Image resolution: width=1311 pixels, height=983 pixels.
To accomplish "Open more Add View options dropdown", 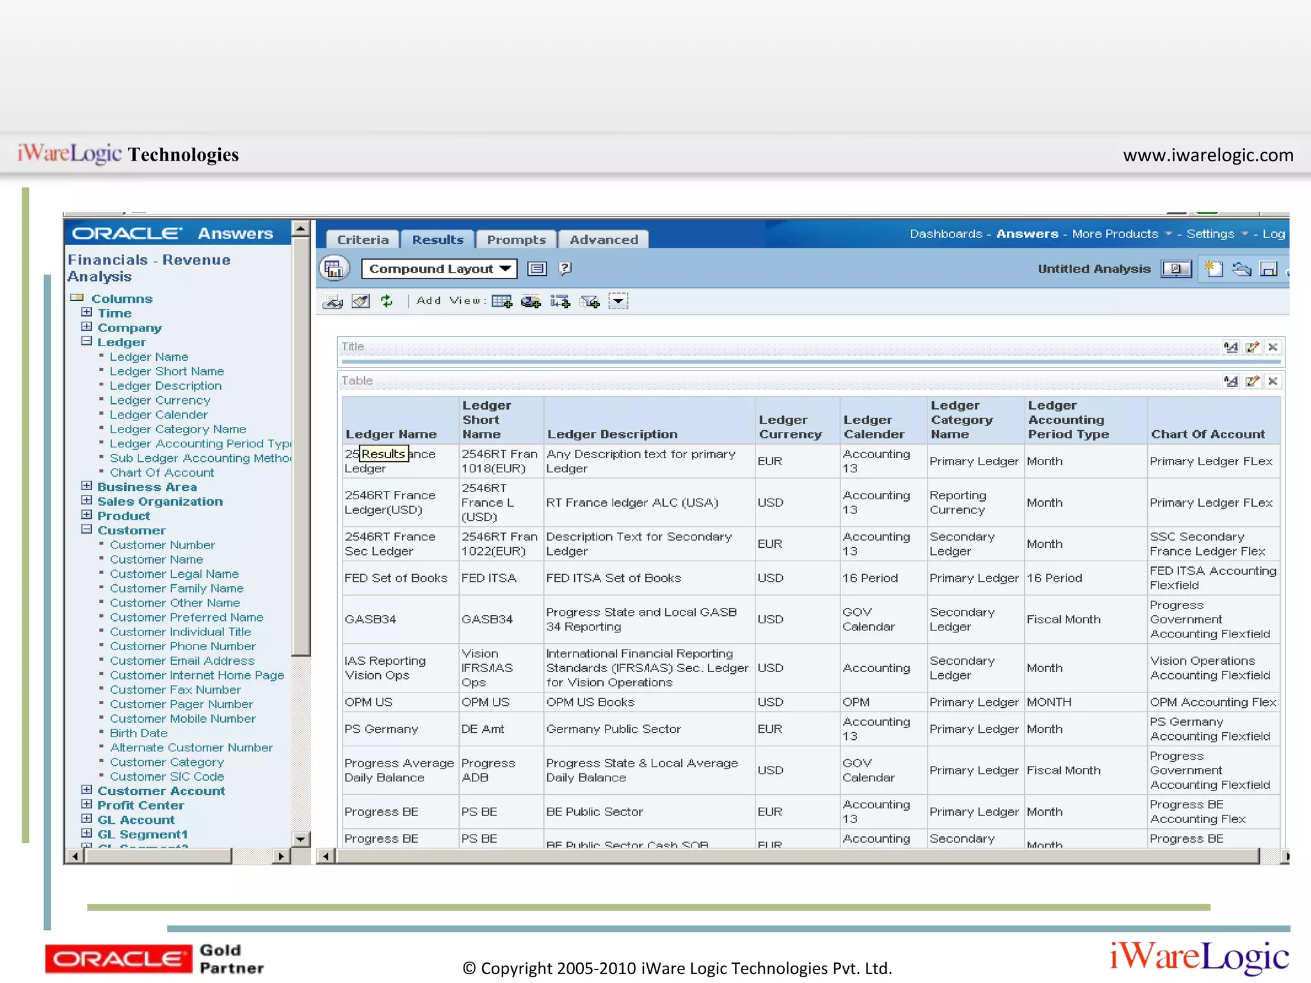I will point(618,301).
